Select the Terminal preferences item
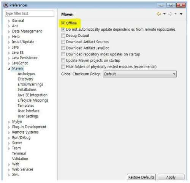 19,153
